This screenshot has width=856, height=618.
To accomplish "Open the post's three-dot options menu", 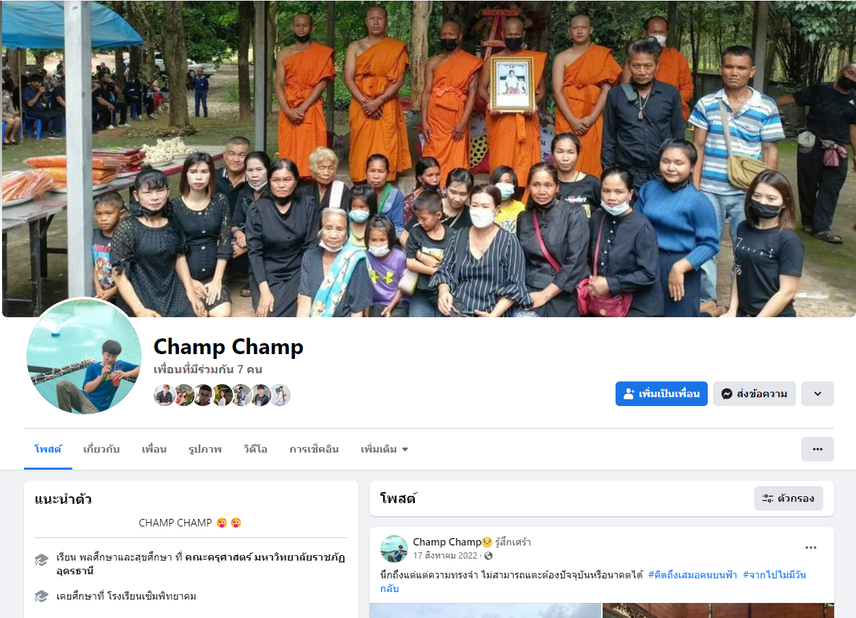I will (x=811, y=548).
